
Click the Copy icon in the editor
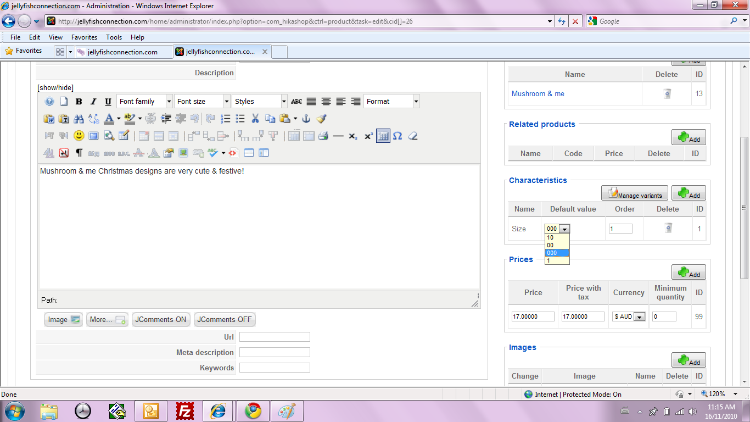[270, 119]
